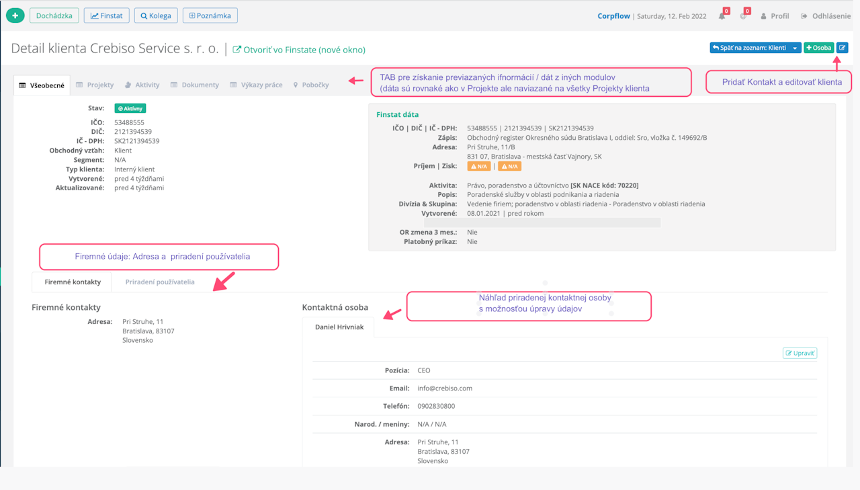Image resolution: width=860 pixels, height=490 pixels.
Task: Click the green plus quick-add icon
Action: tap(15, 15)
